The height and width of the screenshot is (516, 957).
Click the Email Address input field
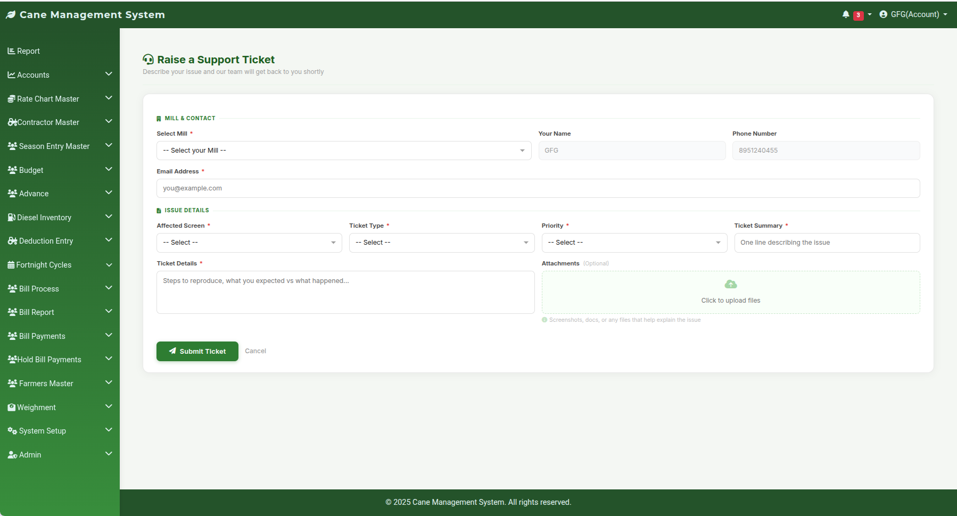pos(538,188)
